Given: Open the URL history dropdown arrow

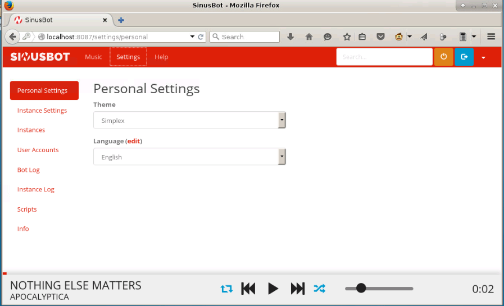Looking at the screenshot, I should point(192,36).
